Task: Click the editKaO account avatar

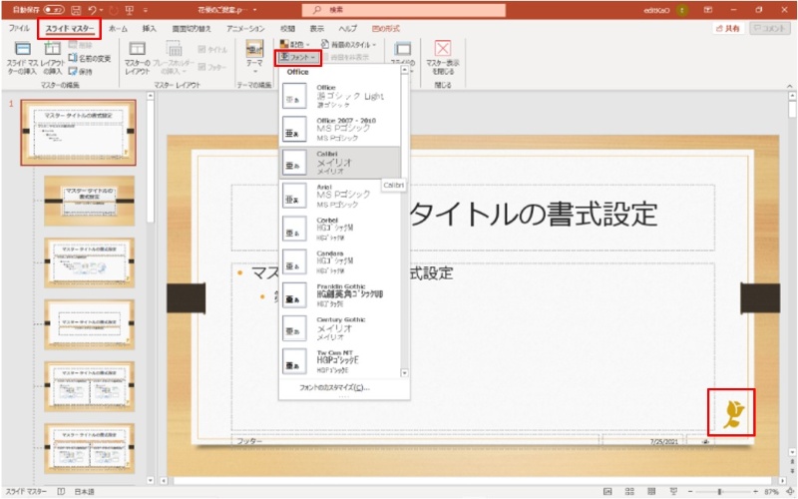Action: [682, 10]
